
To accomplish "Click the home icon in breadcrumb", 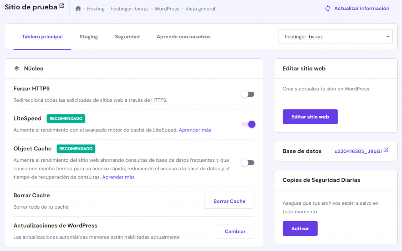I will 78,9.
